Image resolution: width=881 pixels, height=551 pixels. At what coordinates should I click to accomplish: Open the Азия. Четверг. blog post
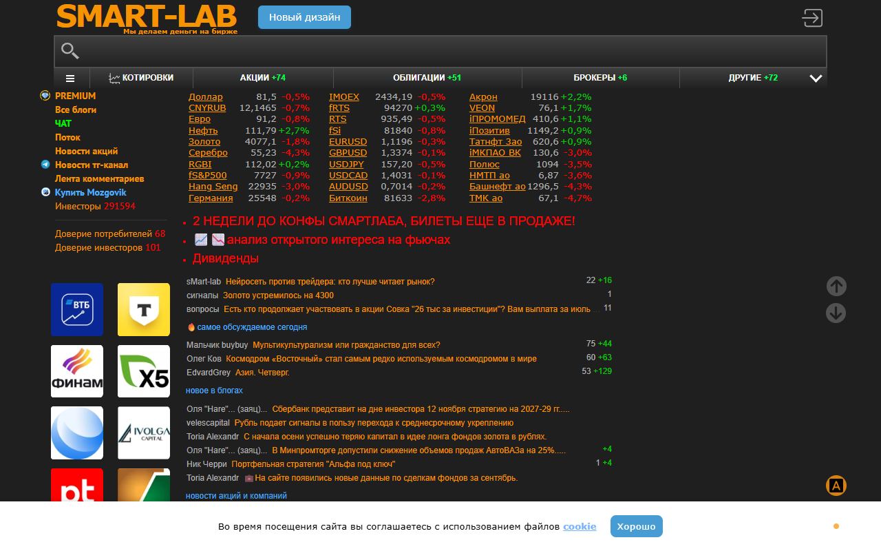click(x=262, y=373)
